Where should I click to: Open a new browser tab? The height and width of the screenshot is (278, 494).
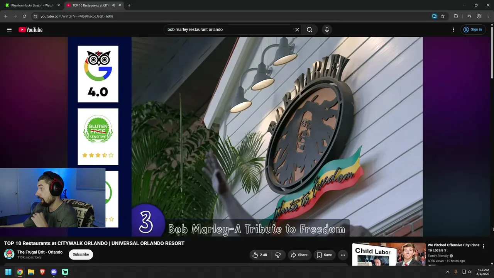click(x=129, y=5)
